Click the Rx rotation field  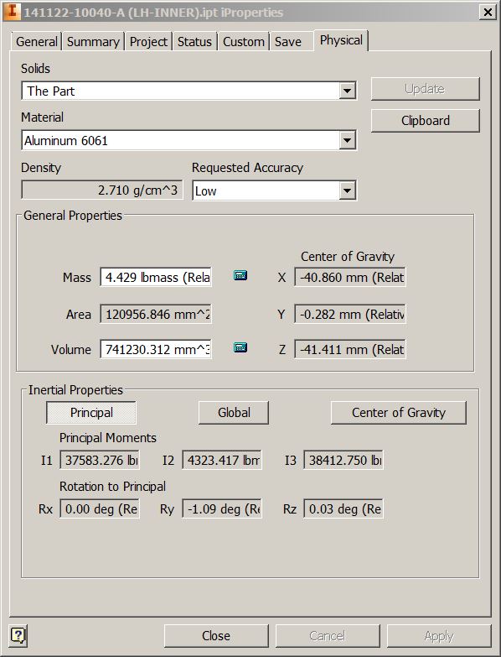point(100,508)
